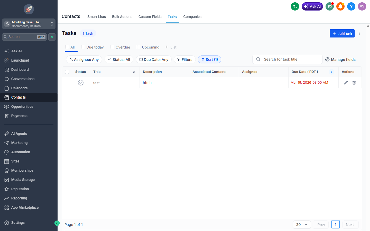Click the sidebar Search box
Viewport: 370px width, 231px height.
click(x=24, y=37)
